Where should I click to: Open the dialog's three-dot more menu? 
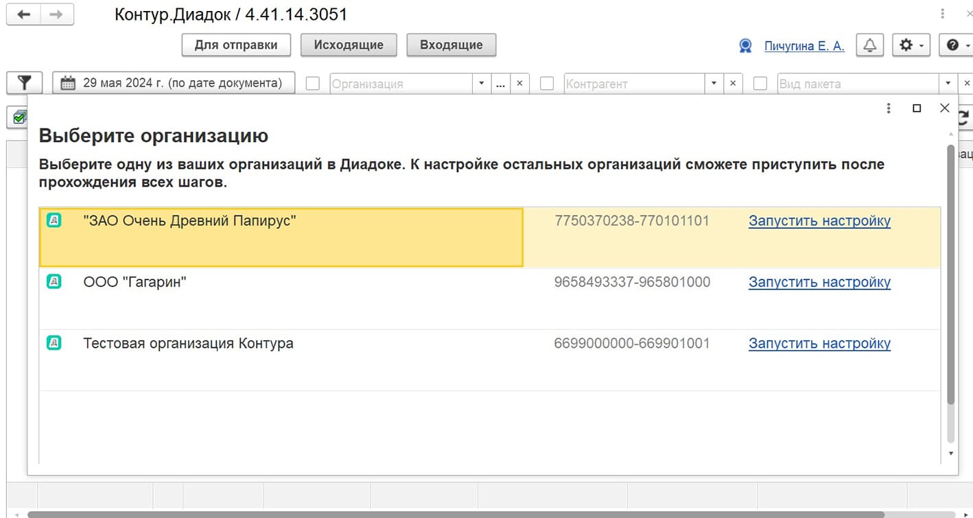[889, 108]
